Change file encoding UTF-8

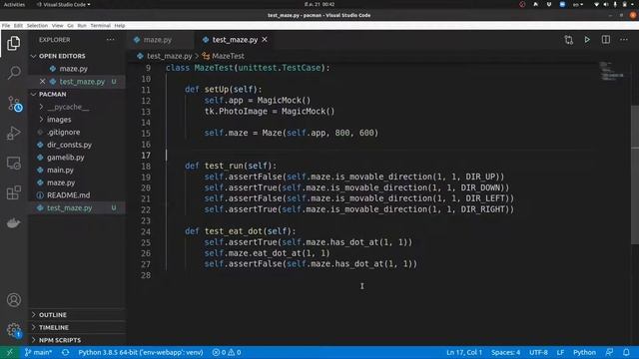[x=538, y=352]
